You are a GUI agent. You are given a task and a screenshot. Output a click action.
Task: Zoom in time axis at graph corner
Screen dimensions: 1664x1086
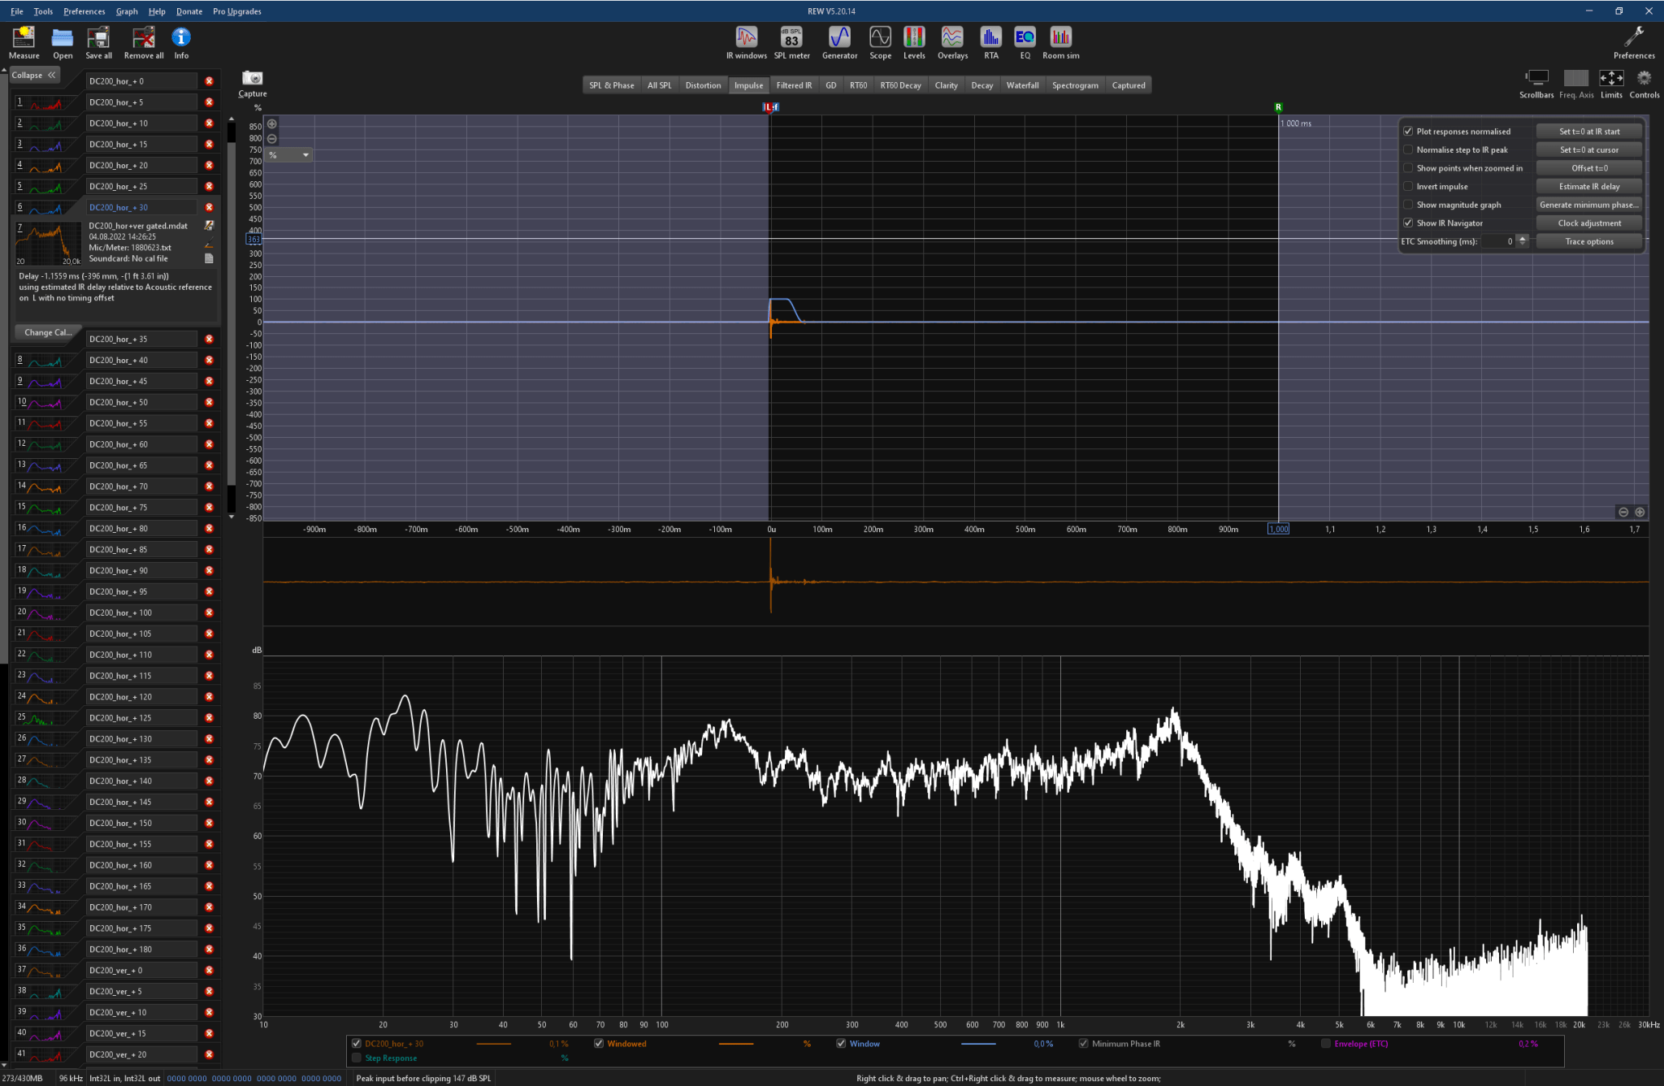tap(1640, 512)
